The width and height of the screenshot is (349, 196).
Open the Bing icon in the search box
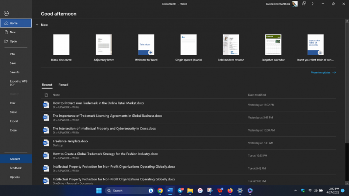click(x=151, y=191)
